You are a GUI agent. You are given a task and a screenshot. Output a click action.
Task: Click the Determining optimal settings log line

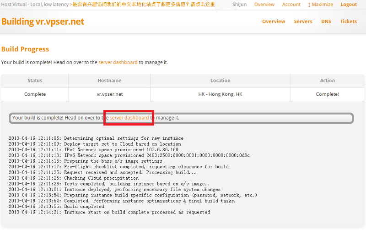[96, 138]
